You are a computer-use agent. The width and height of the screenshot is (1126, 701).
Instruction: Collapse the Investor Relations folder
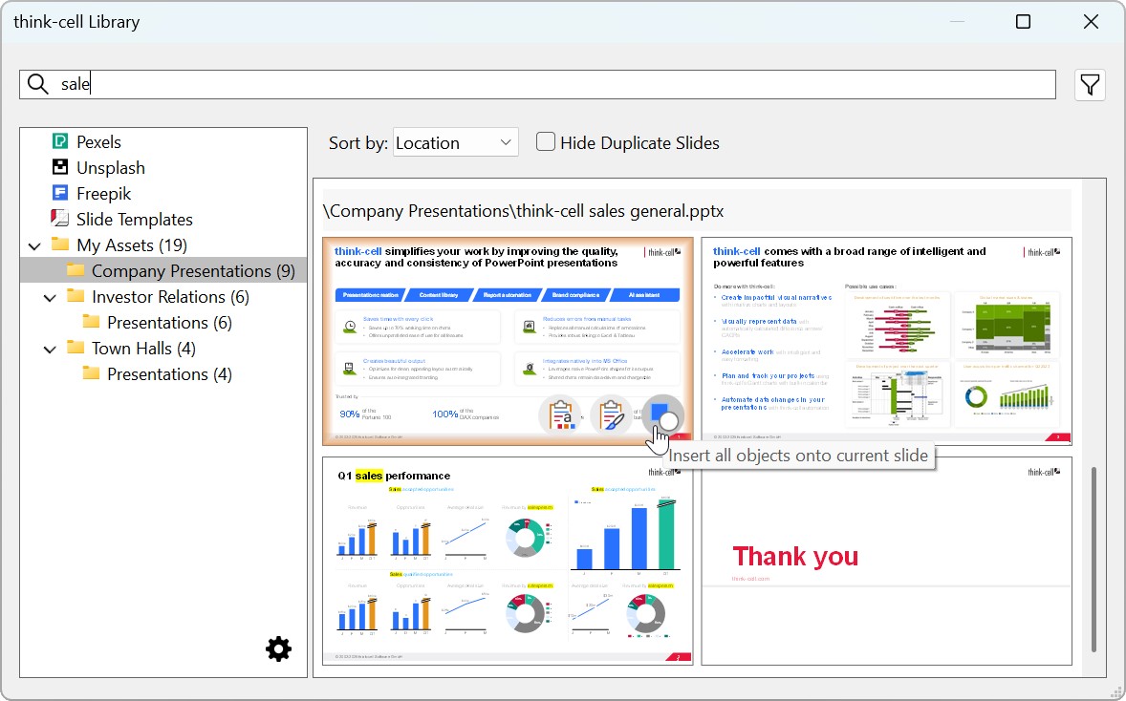tap(51, 298)
